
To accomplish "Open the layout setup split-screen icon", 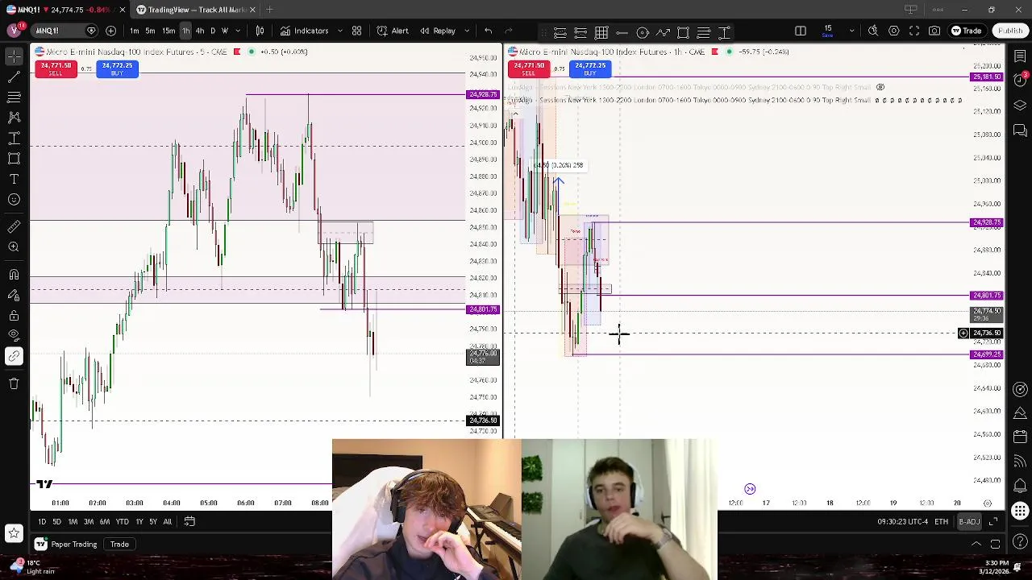I will click(801, 31).
